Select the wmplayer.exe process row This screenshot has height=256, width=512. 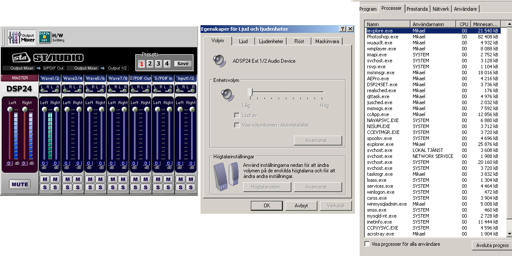click(x=433, y=49)
